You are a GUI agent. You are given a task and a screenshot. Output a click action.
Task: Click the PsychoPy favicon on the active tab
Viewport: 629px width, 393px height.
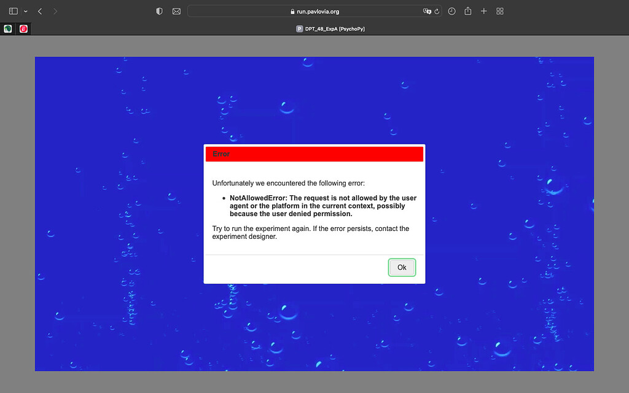click(x=299, y=28)
